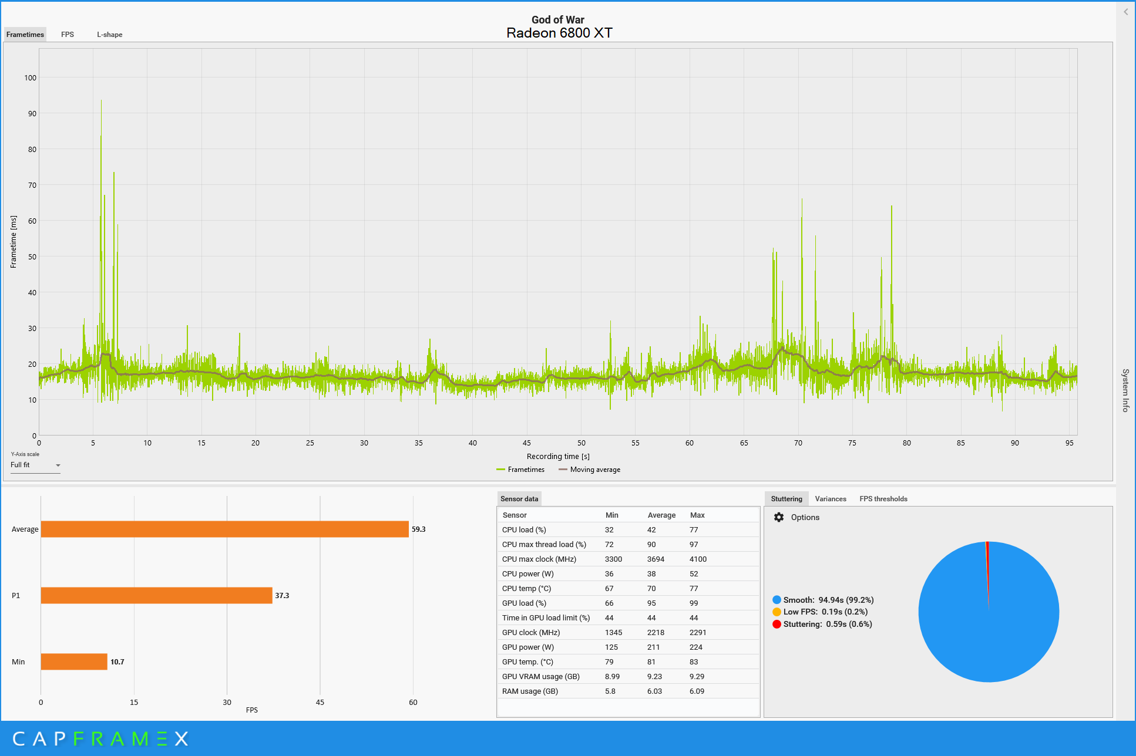The image size is (1136, 756).
Task: Click the System Info vertical label
Action: (1125, 390)
